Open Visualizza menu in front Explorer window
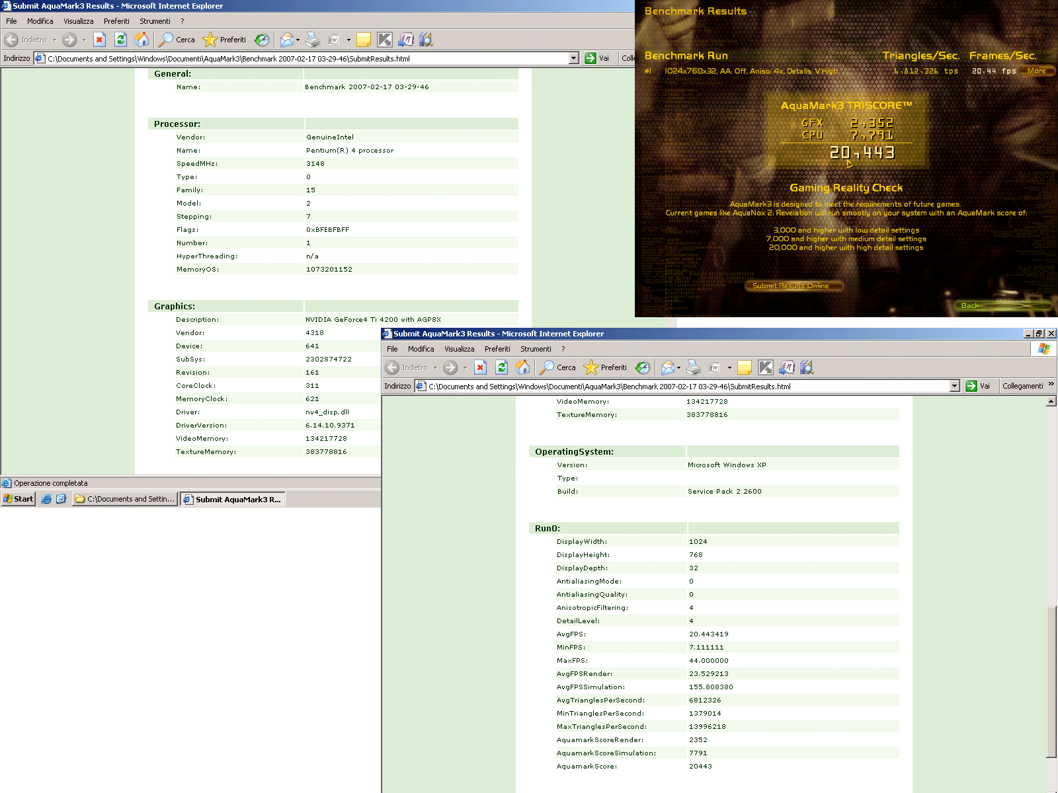 tap(459, 349)
